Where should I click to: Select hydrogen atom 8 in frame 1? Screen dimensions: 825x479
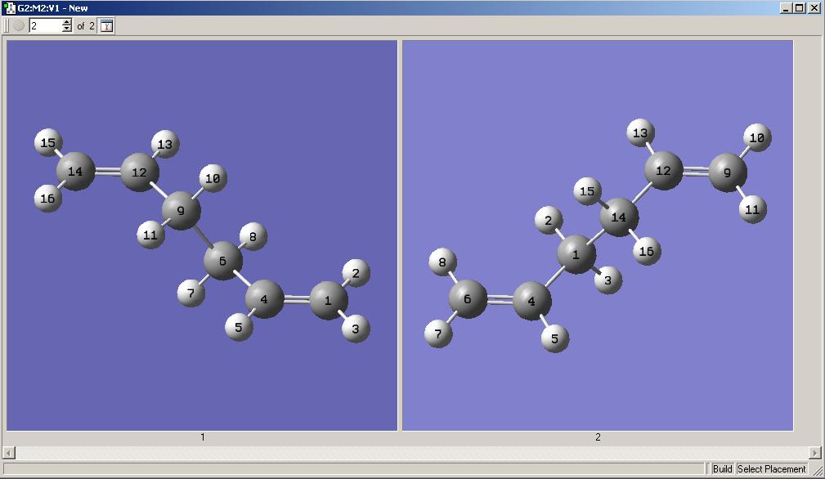point(253,236)
